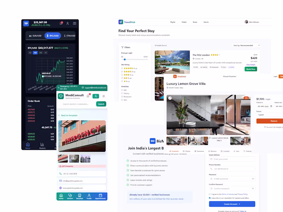Select ETH/USD pair tab
This screenshot has height=212, width=283.
pyautogui.click(x=69, y=36)
